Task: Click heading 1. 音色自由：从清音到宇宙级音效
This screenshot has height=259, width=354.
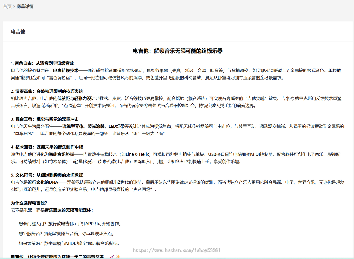Action: coord(42,63)
